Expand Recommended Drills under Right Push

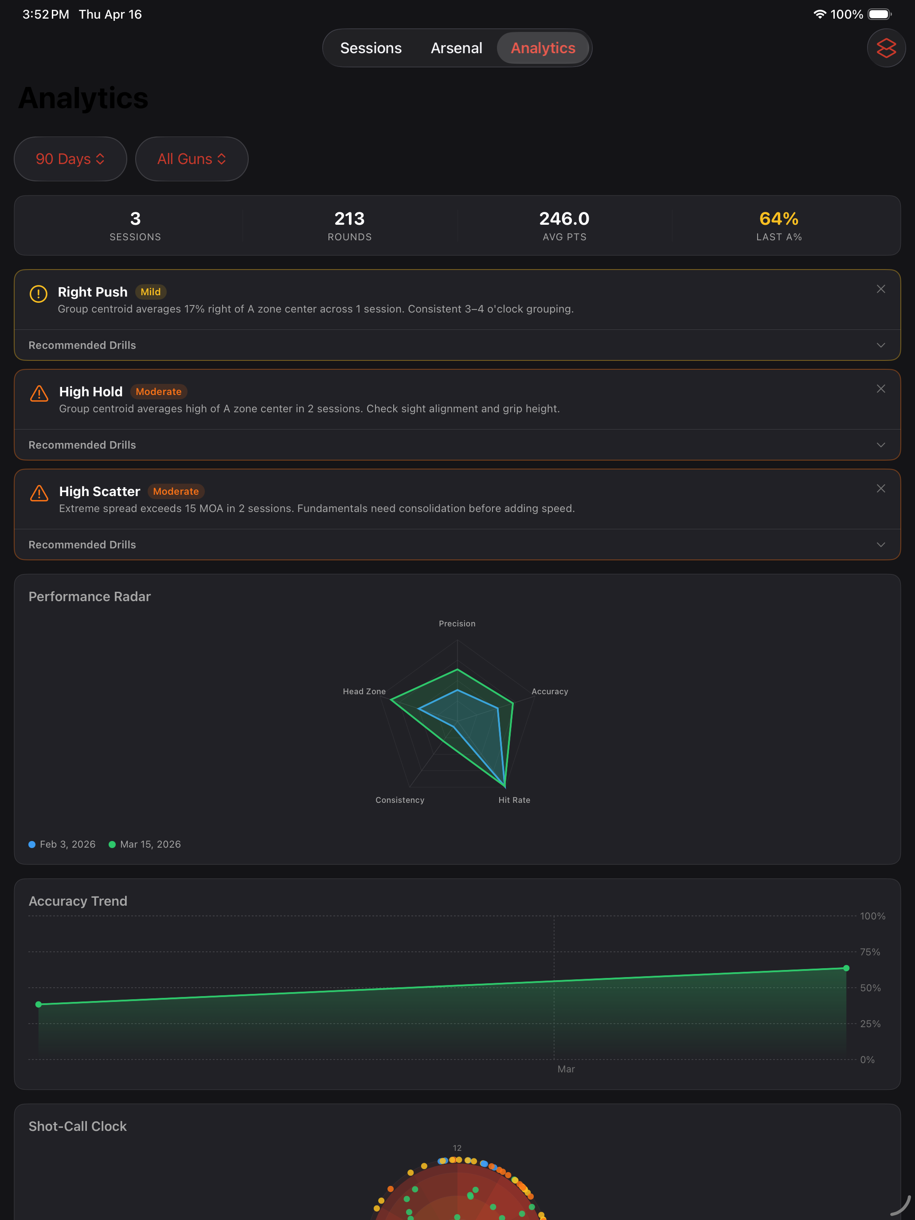(457, 345)
